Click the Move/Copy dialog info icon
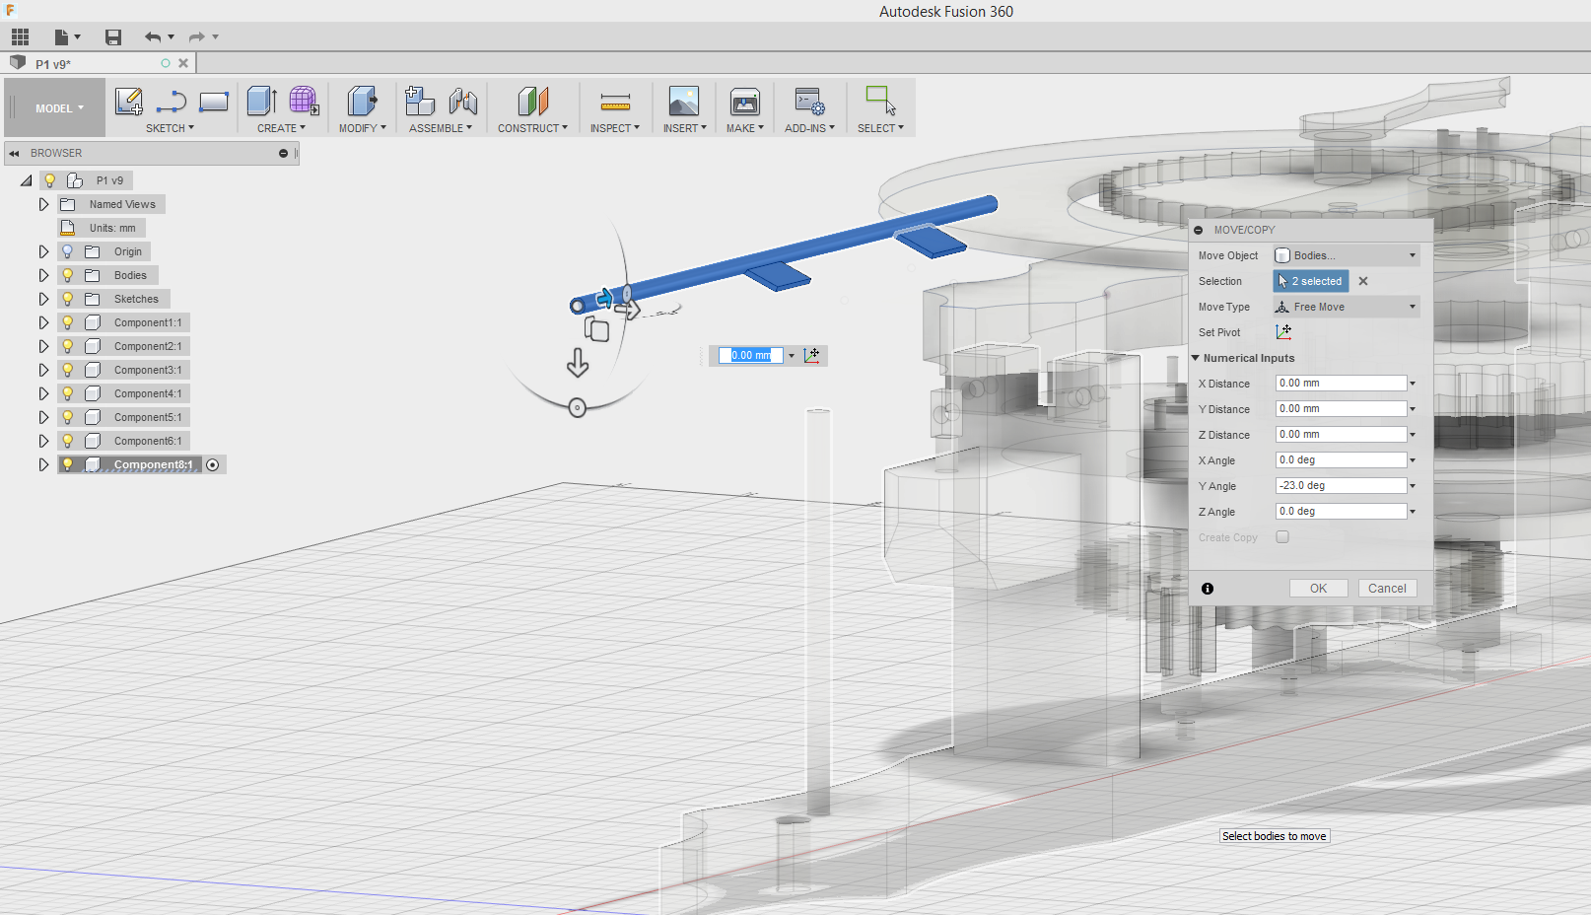 (x=1208, y=589)
